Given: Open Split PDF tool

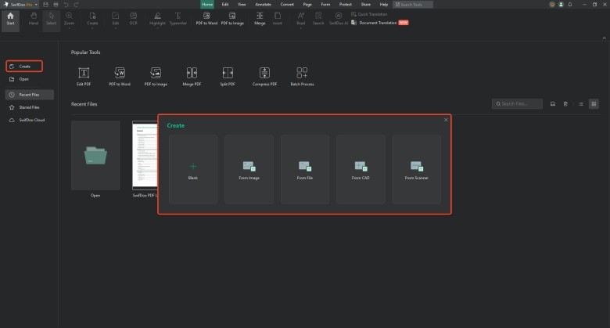Looking at the screenshot, I should pos(228,77).
